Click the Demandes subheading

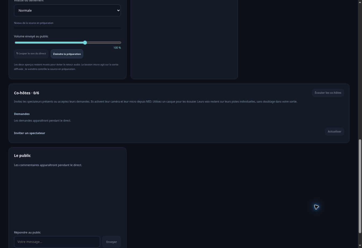tap(22, 114)
